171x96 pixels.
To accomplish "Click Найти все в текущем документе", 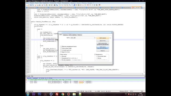I will point(103,47).
